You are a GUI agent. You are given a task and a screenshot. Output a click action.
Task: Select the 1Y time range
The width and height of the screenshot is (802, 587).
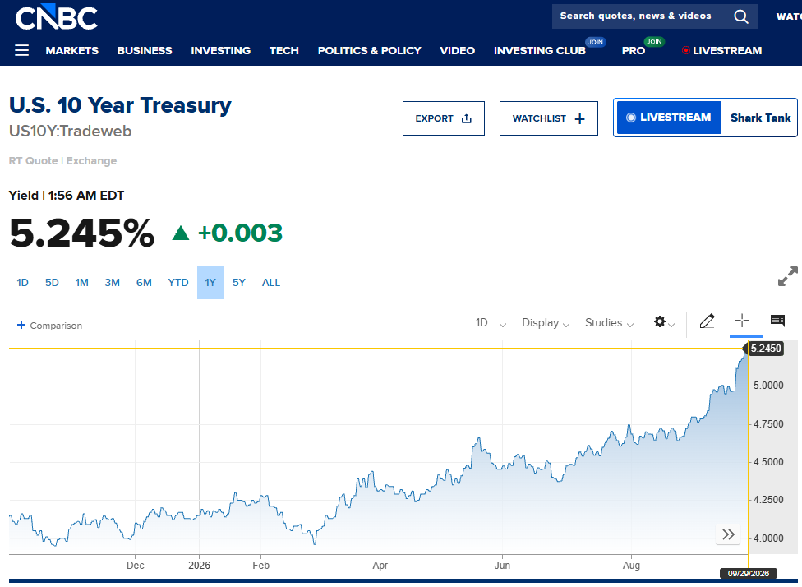[210, 283]
